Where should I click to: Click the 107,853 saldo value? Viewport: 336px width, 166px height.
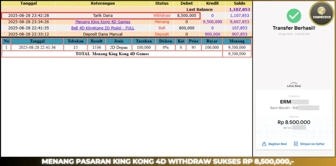(241, 28)
